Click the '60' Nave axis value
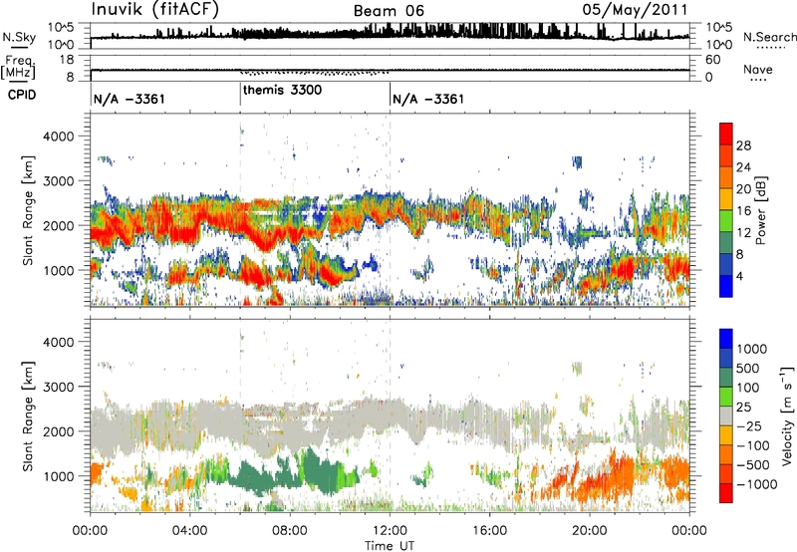The height and width of the screenshot is (552, 797). [712, 60]
